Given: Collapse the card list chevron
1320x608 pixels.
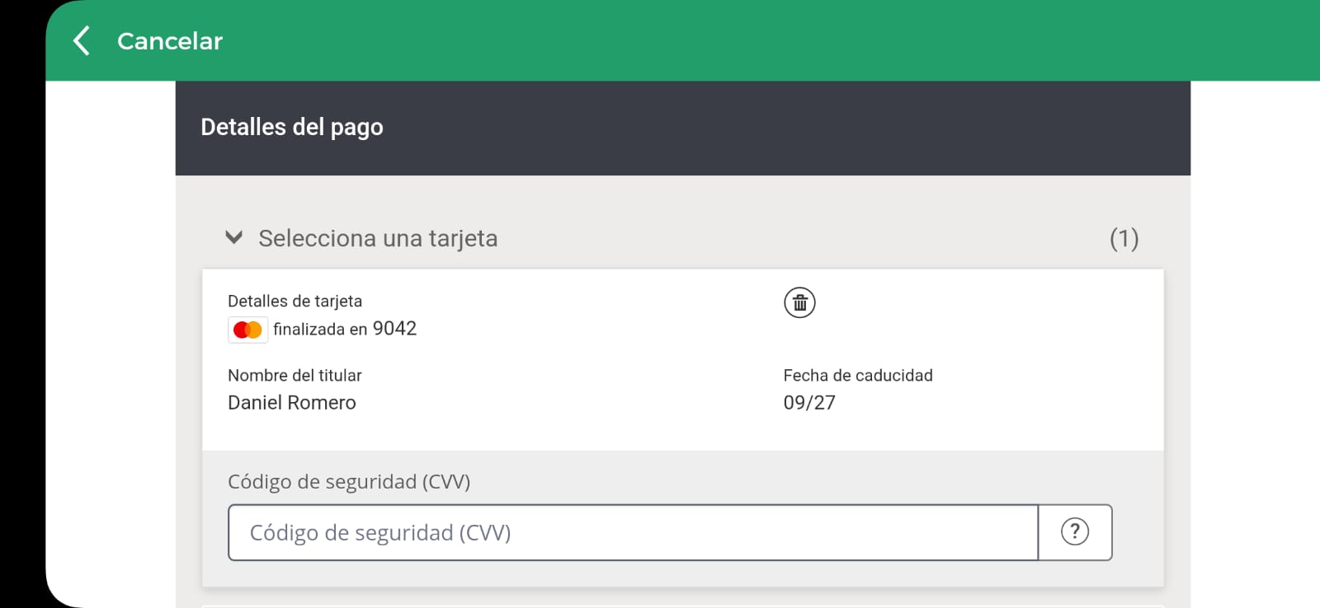Looking at the screenshot, I should click(234, 238).
